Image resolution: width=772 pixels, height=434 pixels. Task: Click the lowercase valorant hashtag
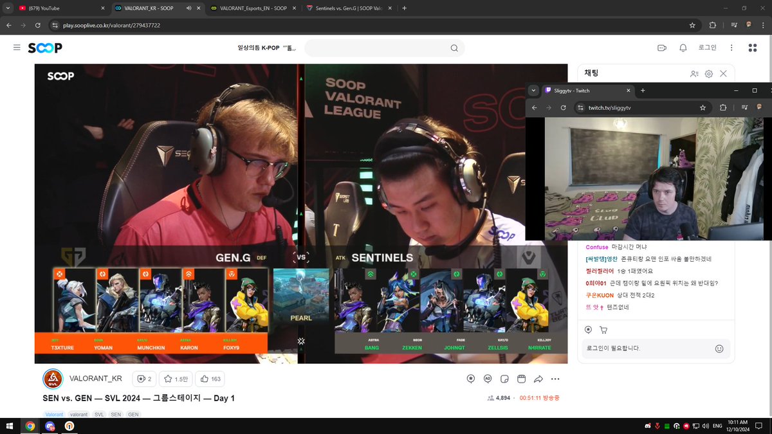point(79,415)
